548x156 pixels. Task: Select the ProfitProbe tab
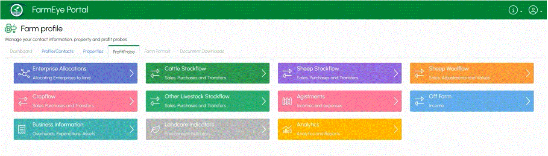pos(124,51)
